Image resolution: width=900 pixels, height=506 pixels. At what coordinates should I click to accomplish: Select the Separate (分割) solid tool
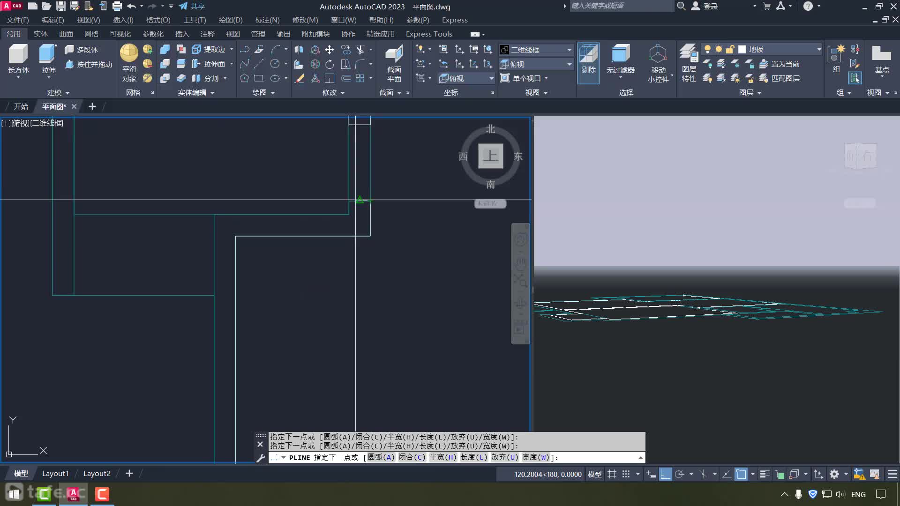(x=205, y=78)
